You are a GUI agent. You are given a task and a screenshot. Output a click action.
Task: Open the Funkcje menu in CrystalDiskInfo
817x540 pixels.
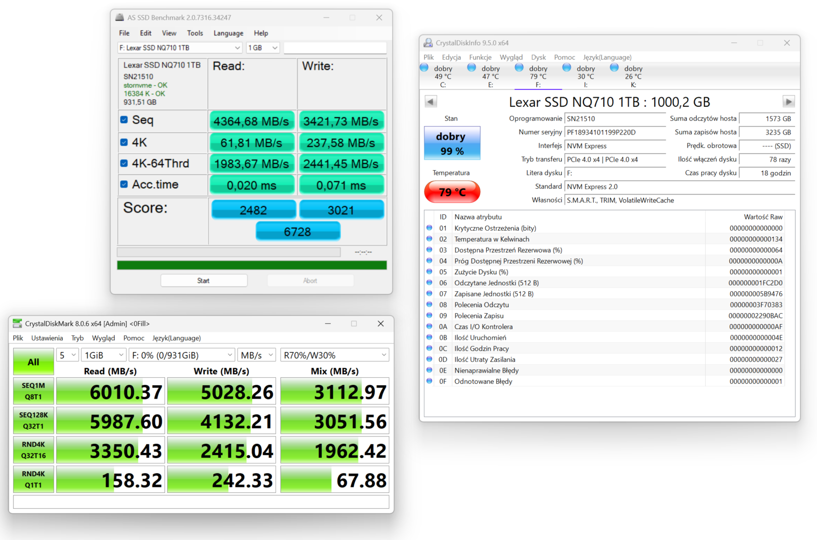tap(480, 57)
